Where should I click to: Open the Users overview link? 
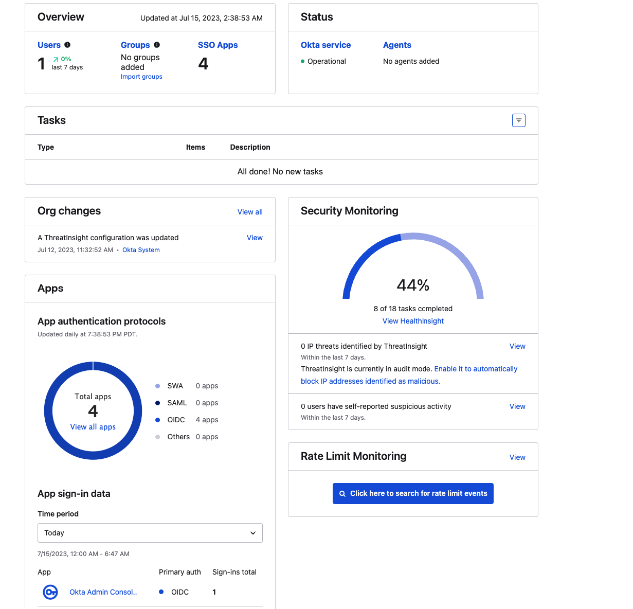point(49,45)
